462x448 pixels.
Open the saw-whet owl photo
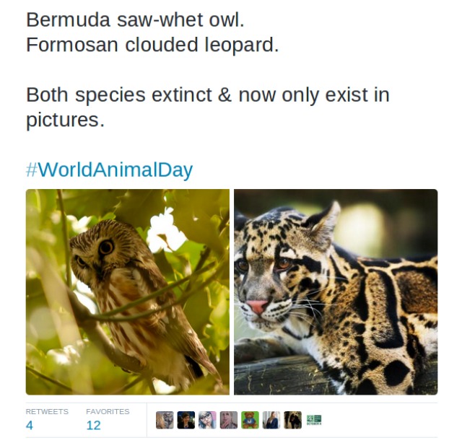point(127,291)
